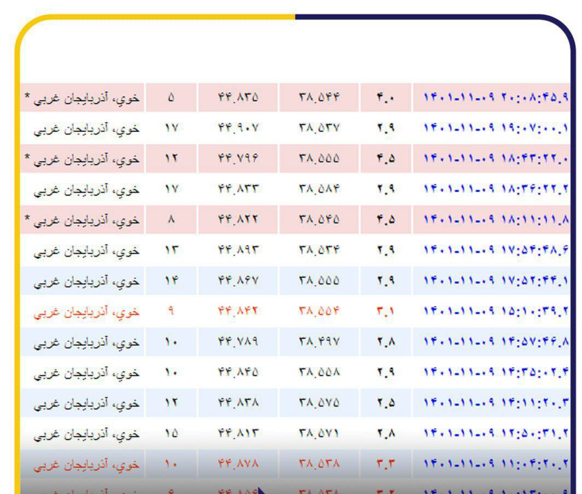The image size is (582, 494).
Task: Follow the timestamp link ۱۷:۵۴:۴۸.۶
Action: click(x=496, y=250)
